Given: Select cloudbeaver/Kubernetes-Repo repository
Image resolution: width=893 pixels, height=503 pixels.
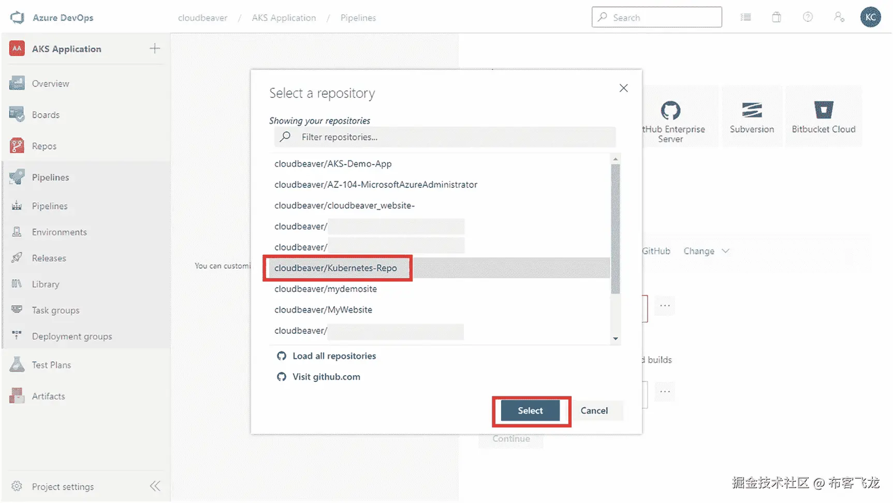Looking at the screenshot, I should pos(440,268).
